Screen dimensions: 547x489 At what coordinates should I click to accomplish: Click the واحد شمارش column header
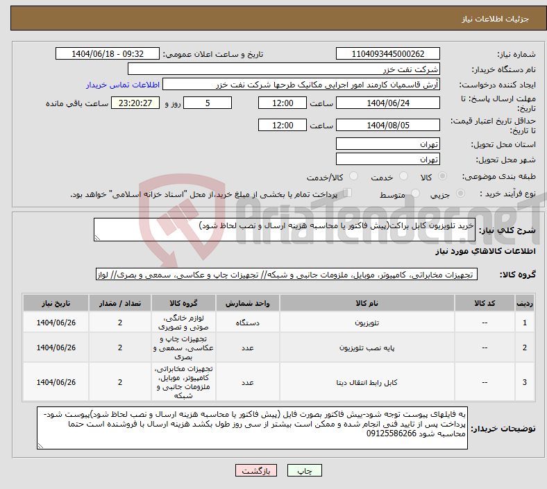[x=247, y=303]
